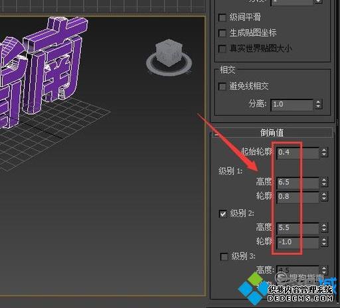The width and height of the screenshot is (340, 308).
Task: Click the 级别 2 高度 field
Action: pos(298,228)
